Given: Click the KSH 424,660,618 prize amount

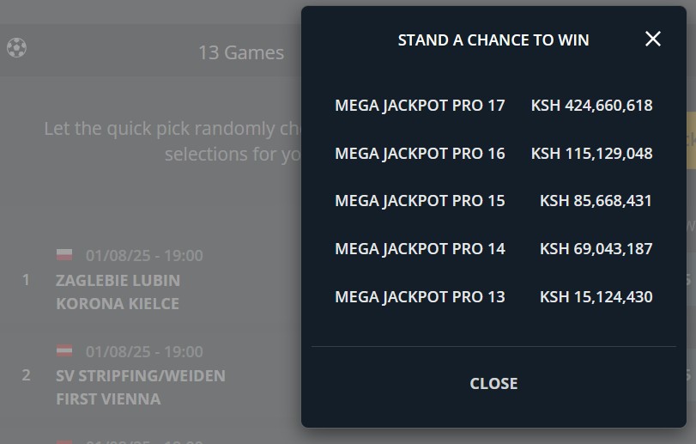Looking at the screenshot, I should [591, 106].
